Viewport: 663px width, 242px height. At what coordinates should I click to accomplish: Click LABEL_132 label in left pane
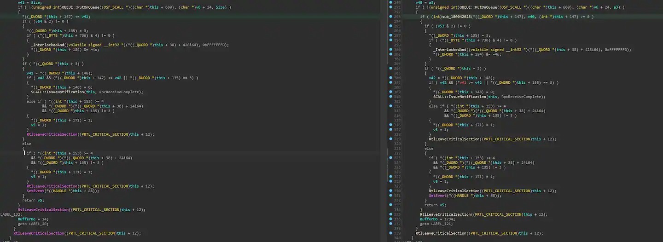11,214
